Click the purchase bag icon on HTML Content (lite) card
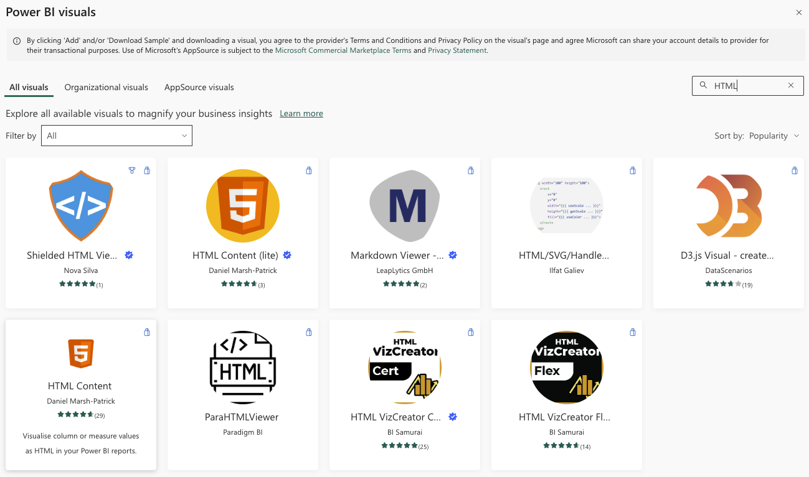The height and width of the screenshot is (477, 809). pos(309,170)
